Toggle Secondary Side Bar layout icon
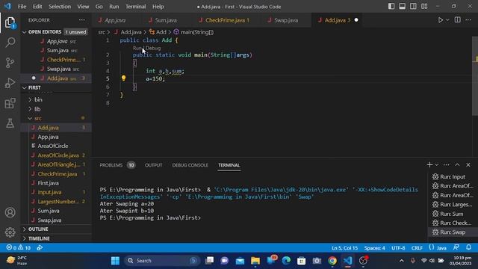The image size is (478, 269). pyautogui.click(x=413, y=7)
